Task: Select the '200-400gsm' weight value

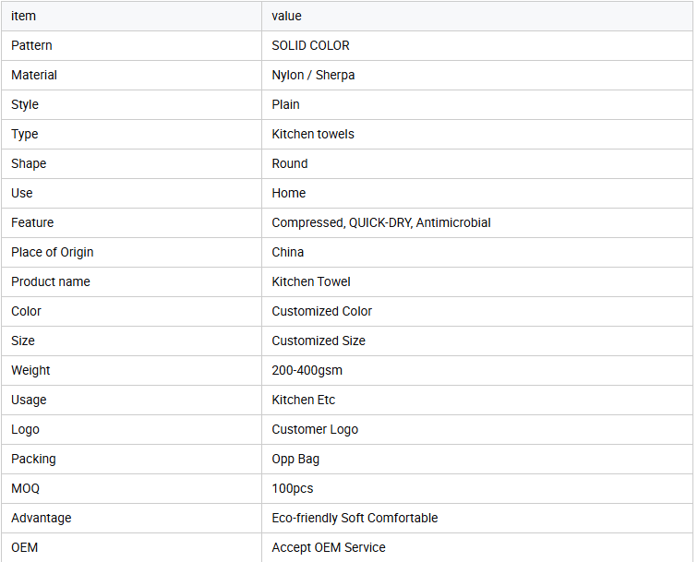Action: click(306, 370)
